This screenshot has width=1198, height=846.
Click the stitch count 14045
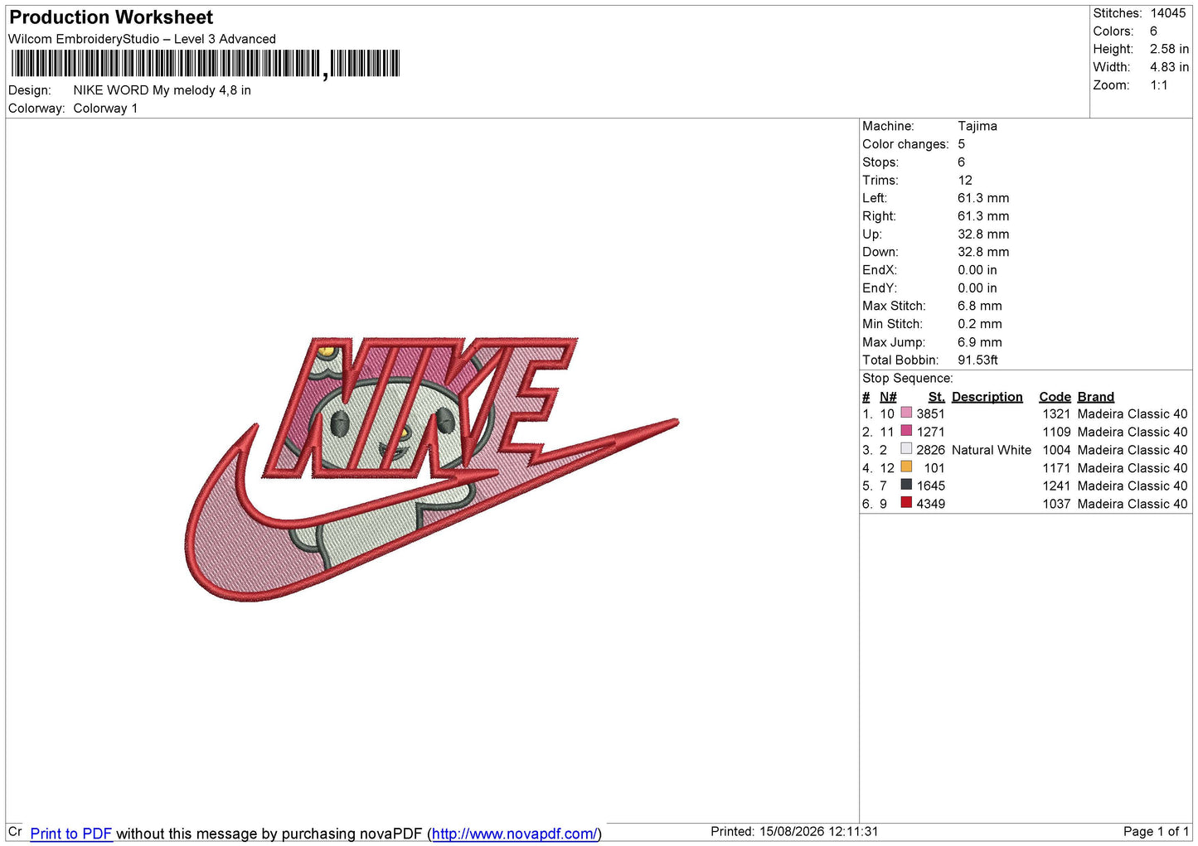click(x=1168, y=13)
